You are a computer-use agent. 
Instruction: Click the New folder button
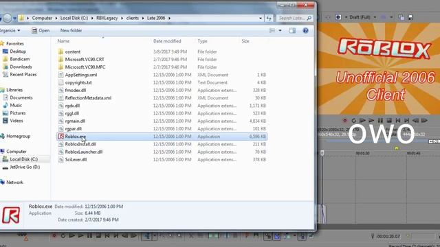pyautogui.click(x=71, y=30)
